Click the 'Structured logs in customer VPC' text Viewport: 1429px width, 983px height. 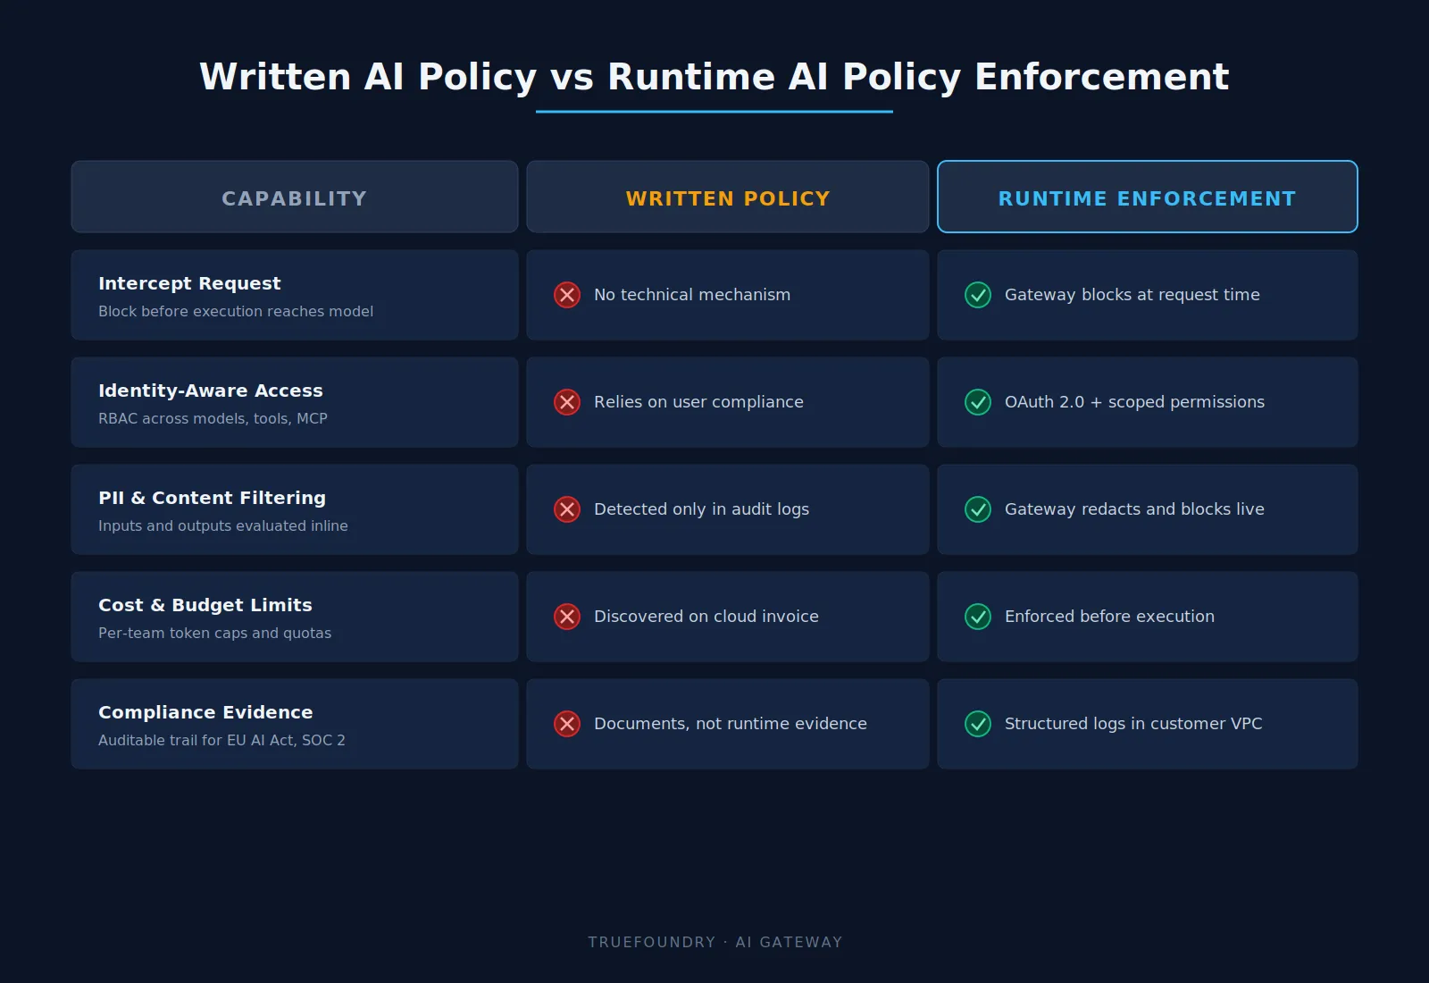coord(1133,724)
